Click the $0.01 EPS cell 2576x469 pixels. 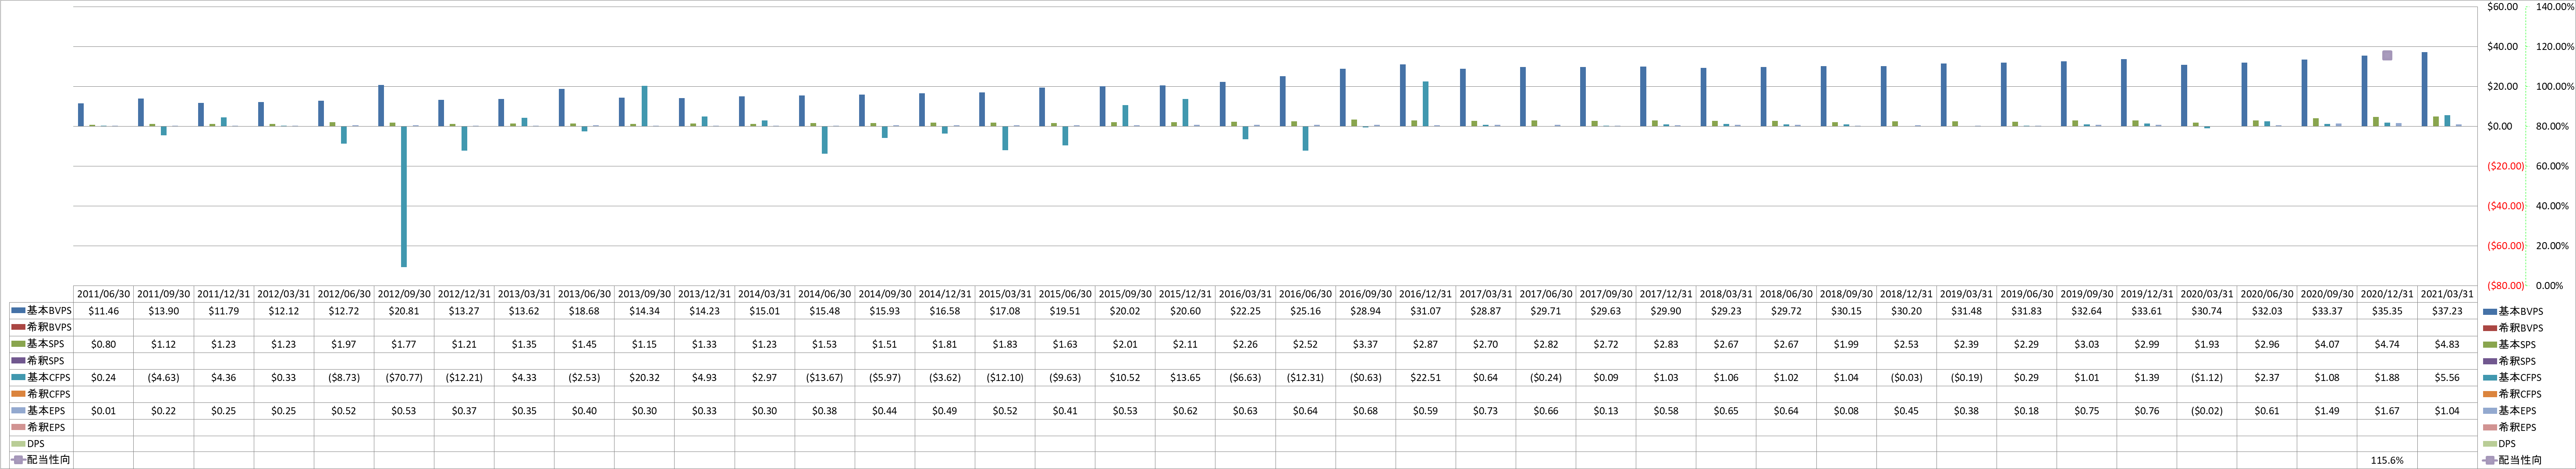[x=104, y=411]
